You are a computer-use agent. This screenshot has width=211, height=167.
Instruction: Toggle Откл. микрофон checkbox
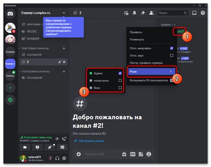pos(171,48)
